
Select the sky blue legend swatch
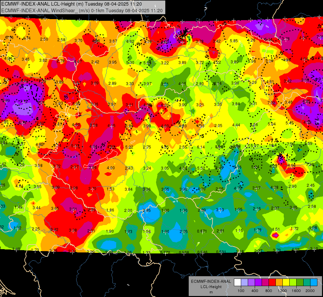(x=314, y=282)
